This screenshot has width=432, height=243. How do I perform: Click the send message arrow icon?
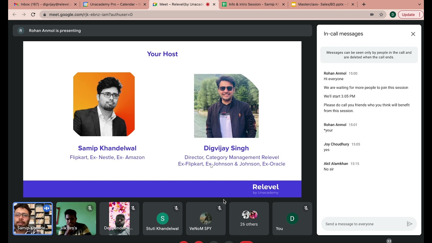[409, 224]
